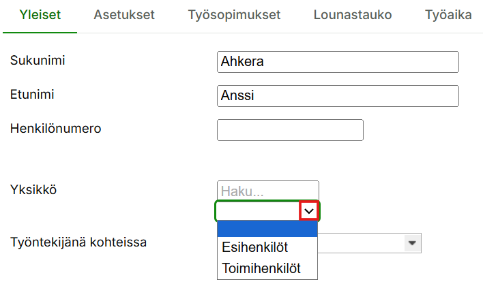Select the blank highlighted dropdown option
The height and width of the screenshot is (286, 483).
coord(267,229)
